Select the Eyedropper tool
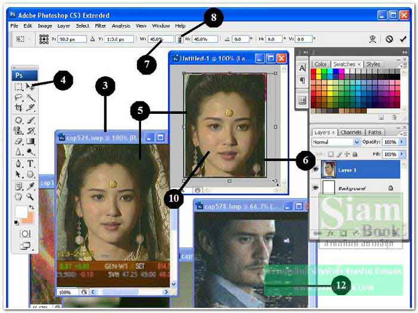Image resolution: width=418 pixels, height=313 pixels. [x=30, y=186]
